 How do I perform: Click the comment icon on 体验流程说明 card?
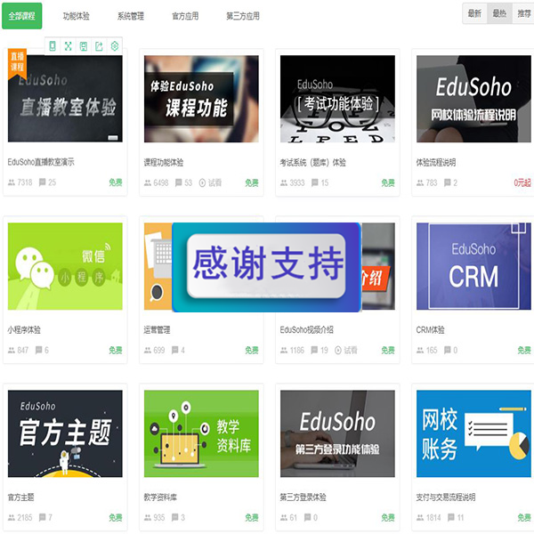pos(448,182)
